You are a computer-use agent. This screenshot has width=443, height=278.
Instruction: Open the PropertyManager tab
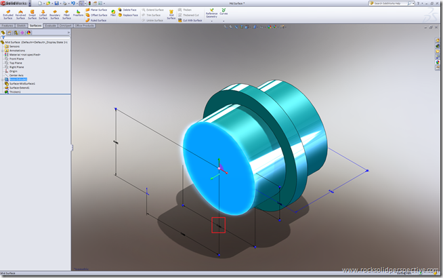click(x=9, y=33)
